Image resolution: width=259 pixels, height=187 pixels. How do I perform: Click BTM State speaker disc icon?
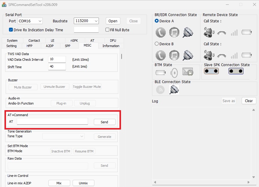click(174, 73)
